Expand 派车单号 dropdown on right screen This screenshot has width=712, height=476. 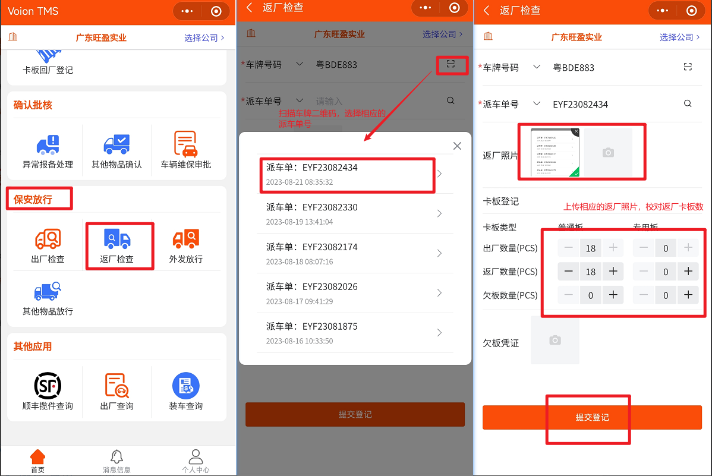coord(537,103)
